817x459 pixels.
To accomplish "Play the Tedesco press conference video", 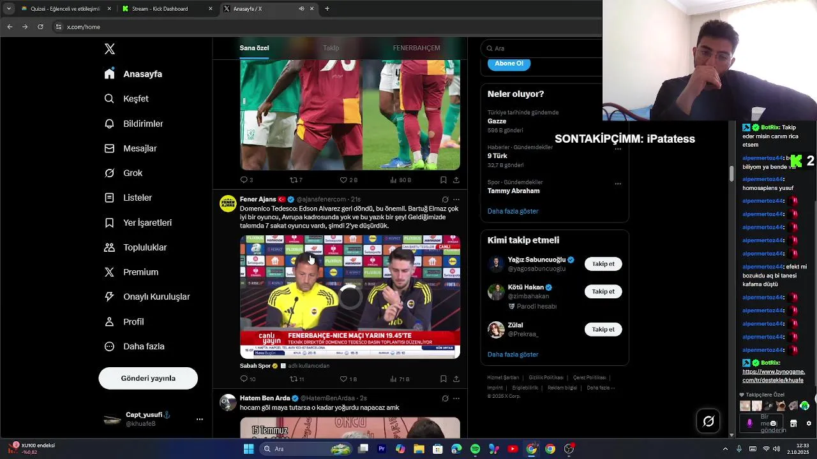I will tap(350, 297).
